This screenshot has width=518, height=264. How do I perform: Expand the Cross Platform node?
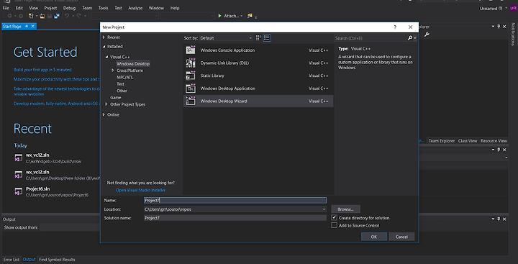pos(113,70)
